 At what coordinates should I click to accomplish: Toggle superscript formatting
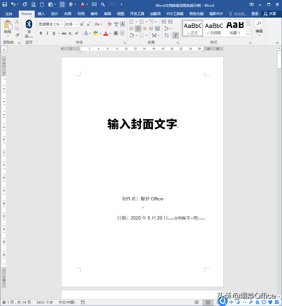coord(77,33)
